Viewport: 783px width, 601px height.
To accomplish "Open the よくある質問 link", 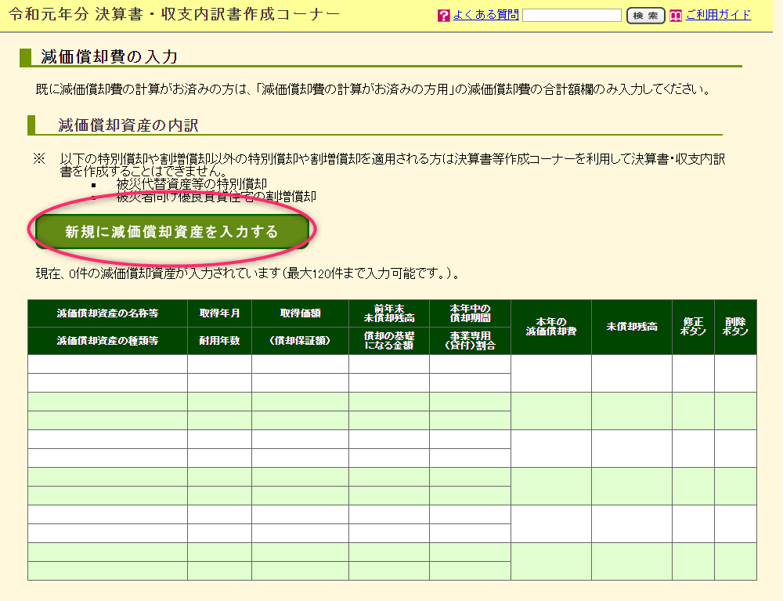I will pyautogui.click(x=486, y=15).
